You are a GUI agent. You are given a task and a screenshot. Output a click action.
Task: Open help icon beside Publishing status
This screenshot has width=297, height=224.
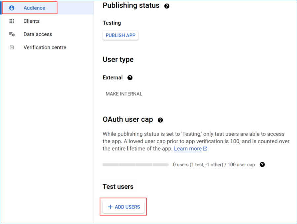(x=167, y=6)
